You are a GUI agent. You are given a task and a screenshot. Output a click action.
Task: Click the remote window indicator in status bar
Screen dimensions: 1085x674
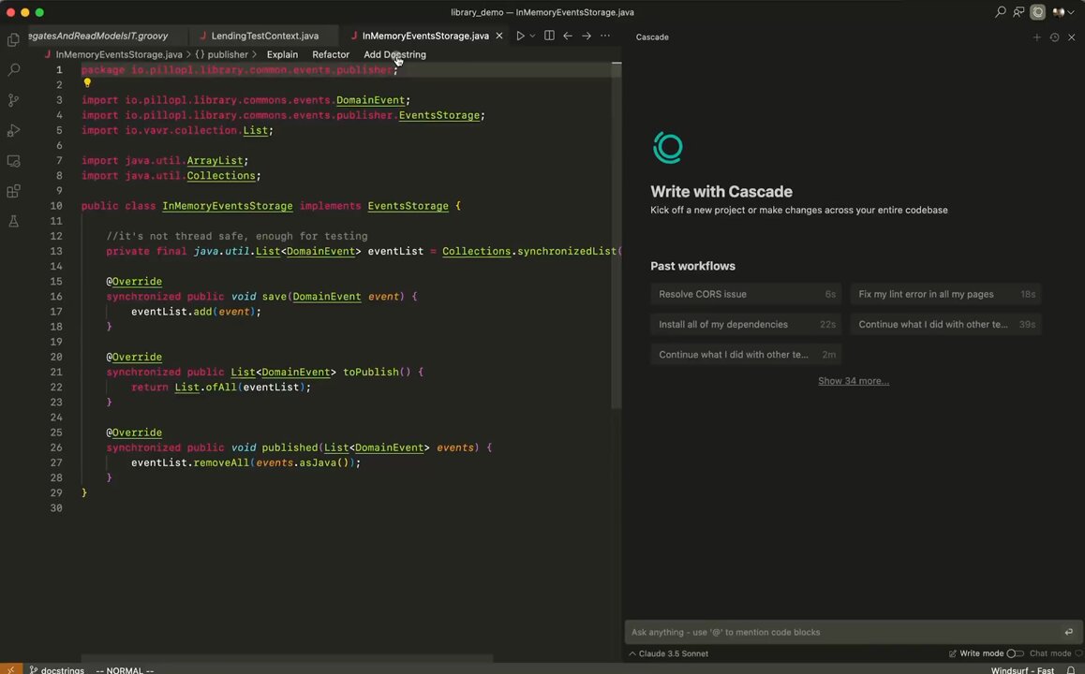10,670
